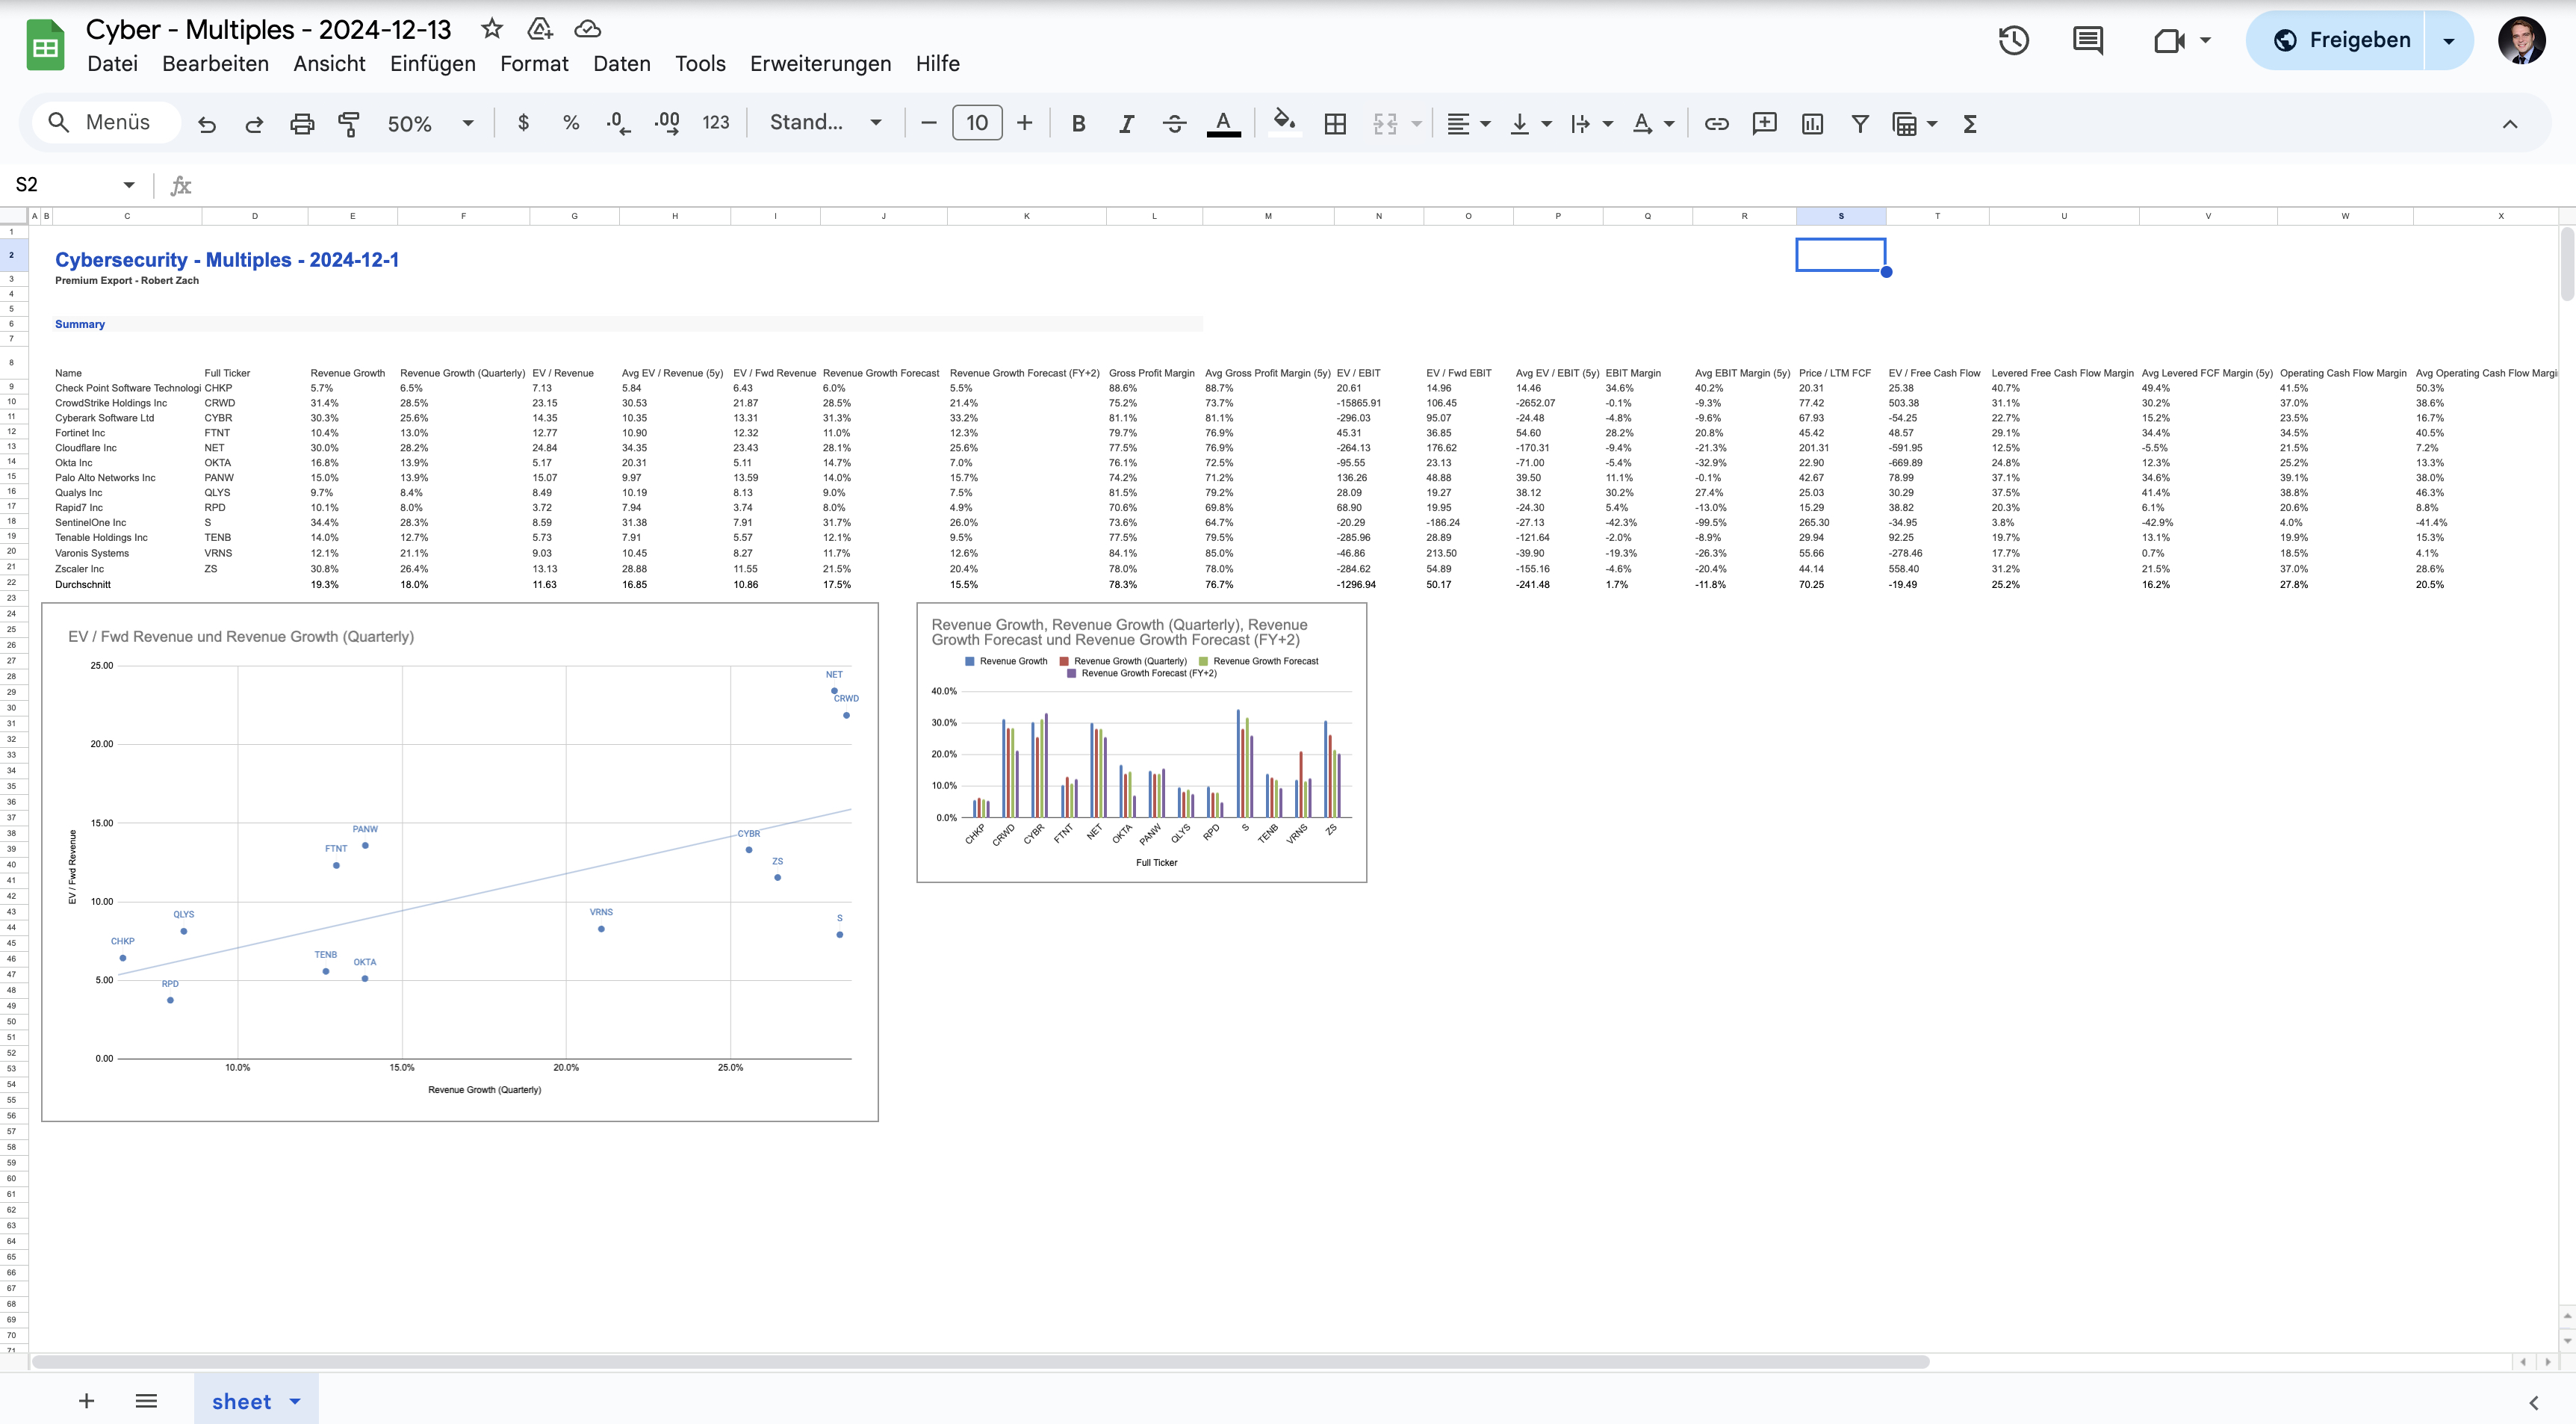This screenshot has width=2576, height=1424.
Task: Toggle strikethrough formatting
Action: click(1174, 124)
